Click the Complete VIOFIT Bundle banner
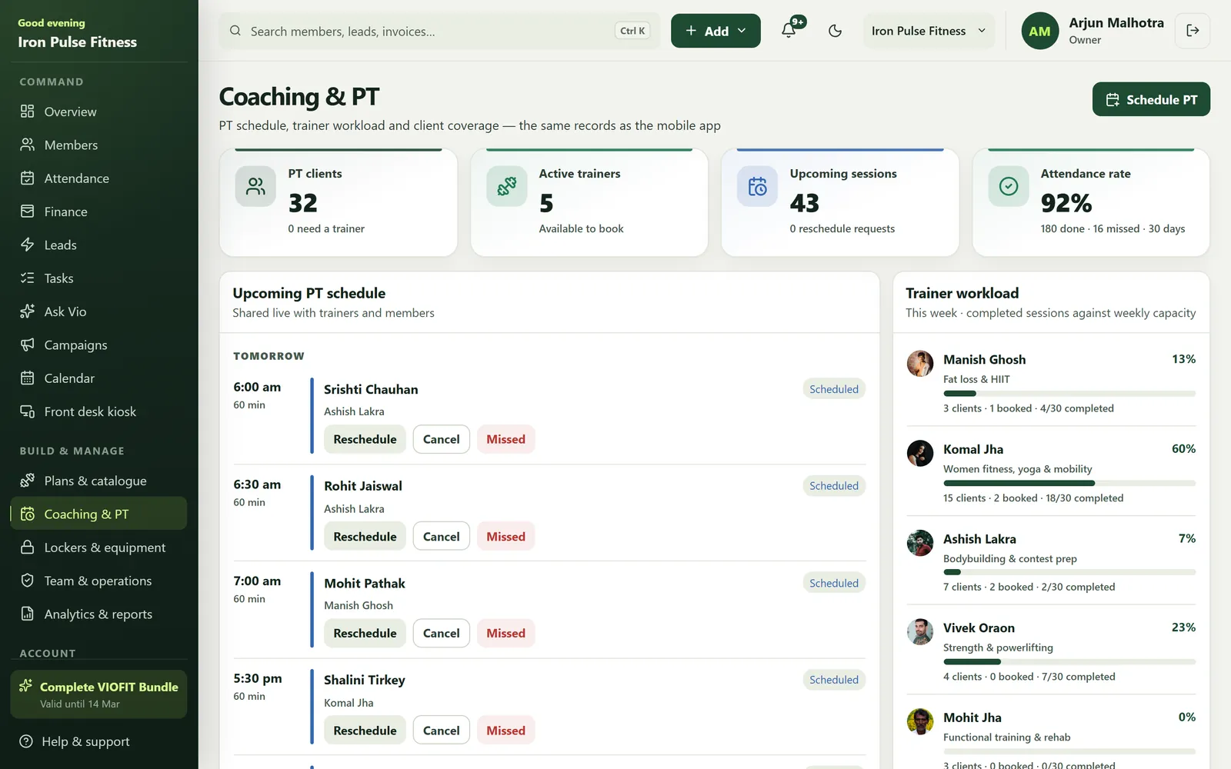The width and height of the screenshot is (1231, 769). [x=98, y=694]
